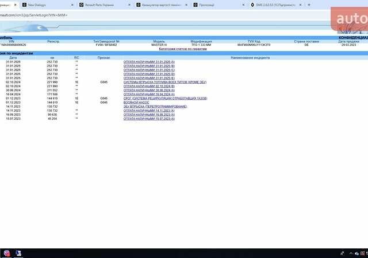Select the mileage value 90 636

[52, 115]
